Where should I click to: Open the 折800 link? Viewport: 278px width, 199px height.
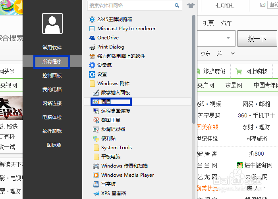pos(257,154)
